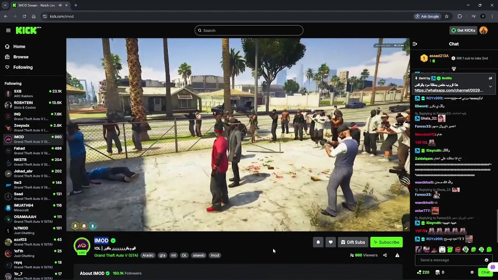Click the Gift Subs button
This screenshot has height=280, width=498.
[353, 242]
